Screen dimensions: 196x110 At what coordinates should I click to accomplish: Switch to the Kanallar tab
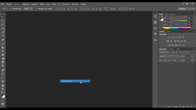point(171,49)
